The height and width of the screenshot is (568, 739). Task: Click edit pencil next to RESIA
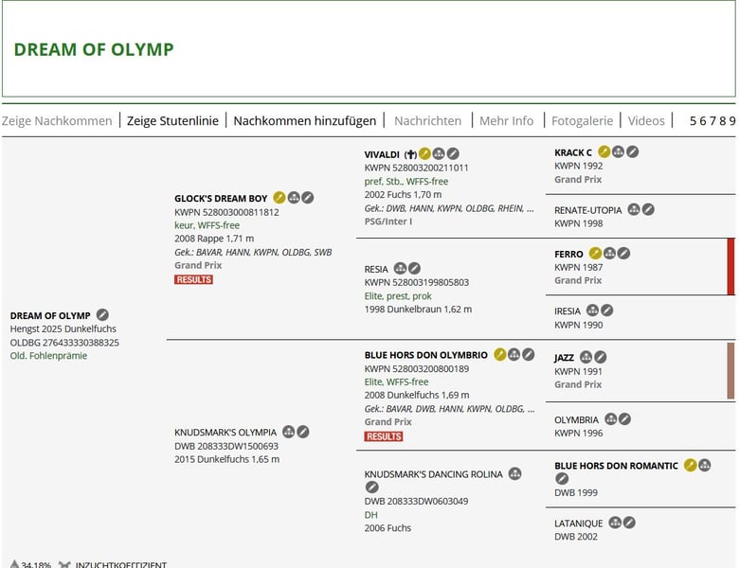point(414,269)
